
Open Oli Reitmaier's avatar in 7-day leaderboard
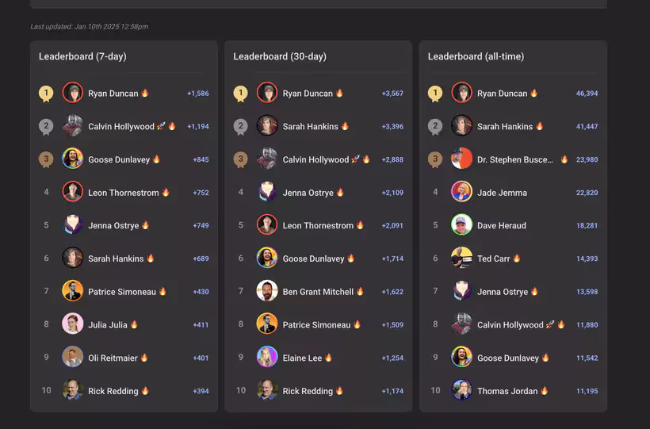tap(73, 357)
